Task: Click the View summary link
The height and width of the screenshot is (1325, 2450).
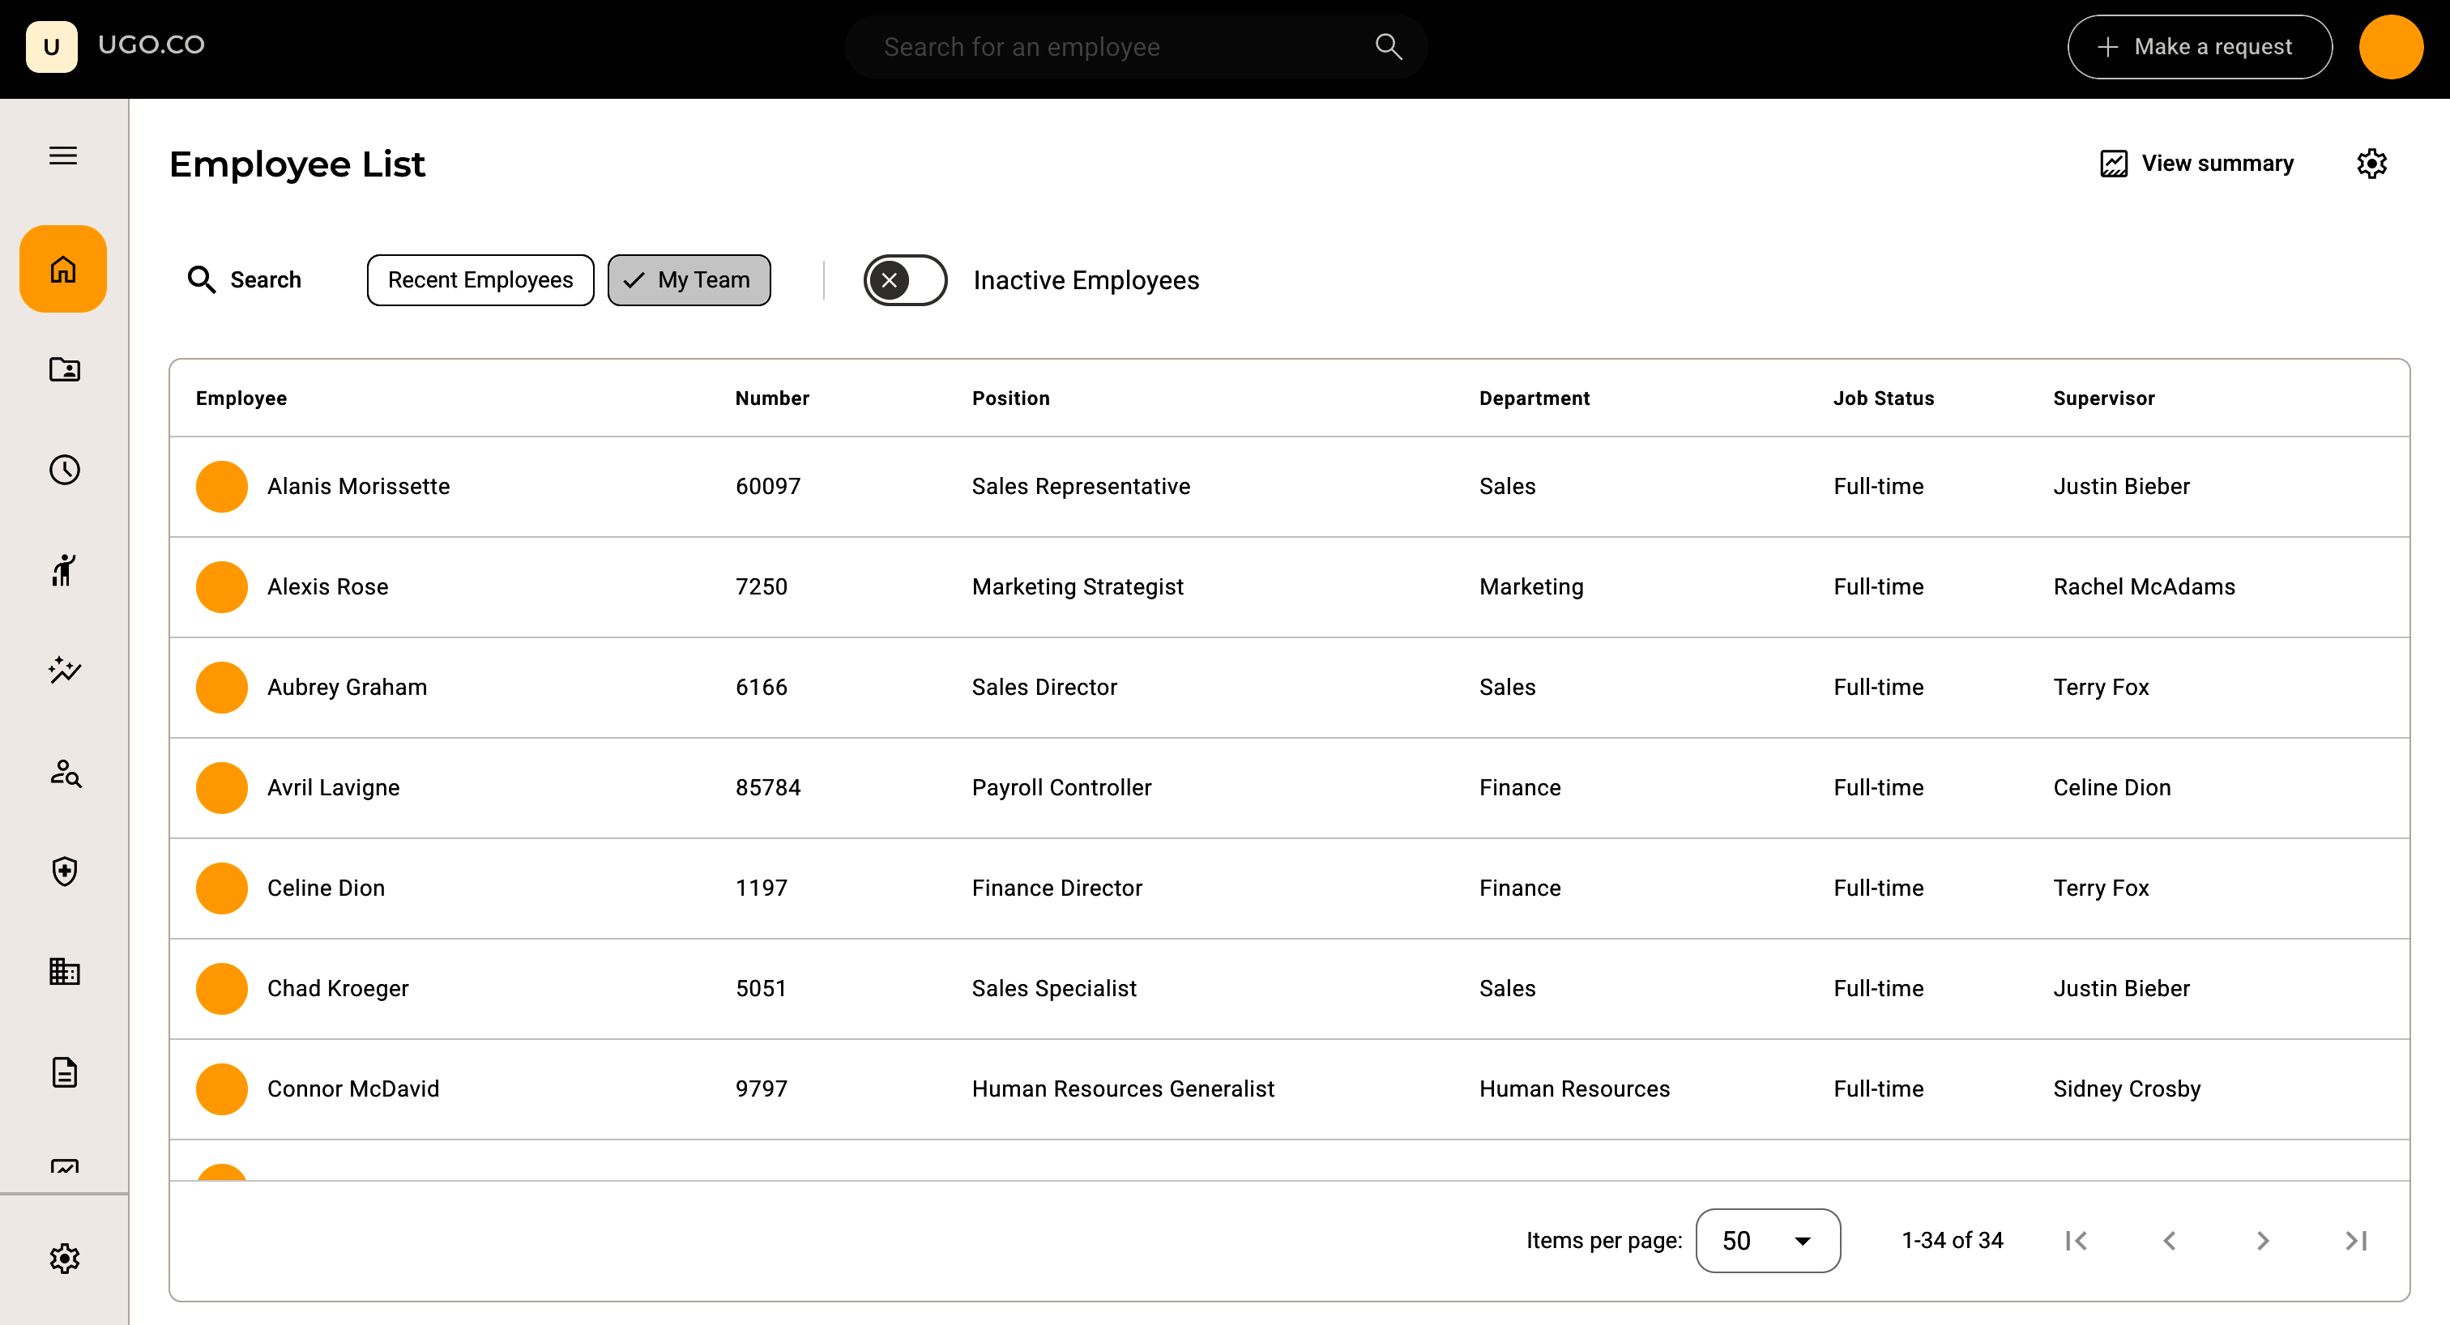Action: (x=2196, y=164)
